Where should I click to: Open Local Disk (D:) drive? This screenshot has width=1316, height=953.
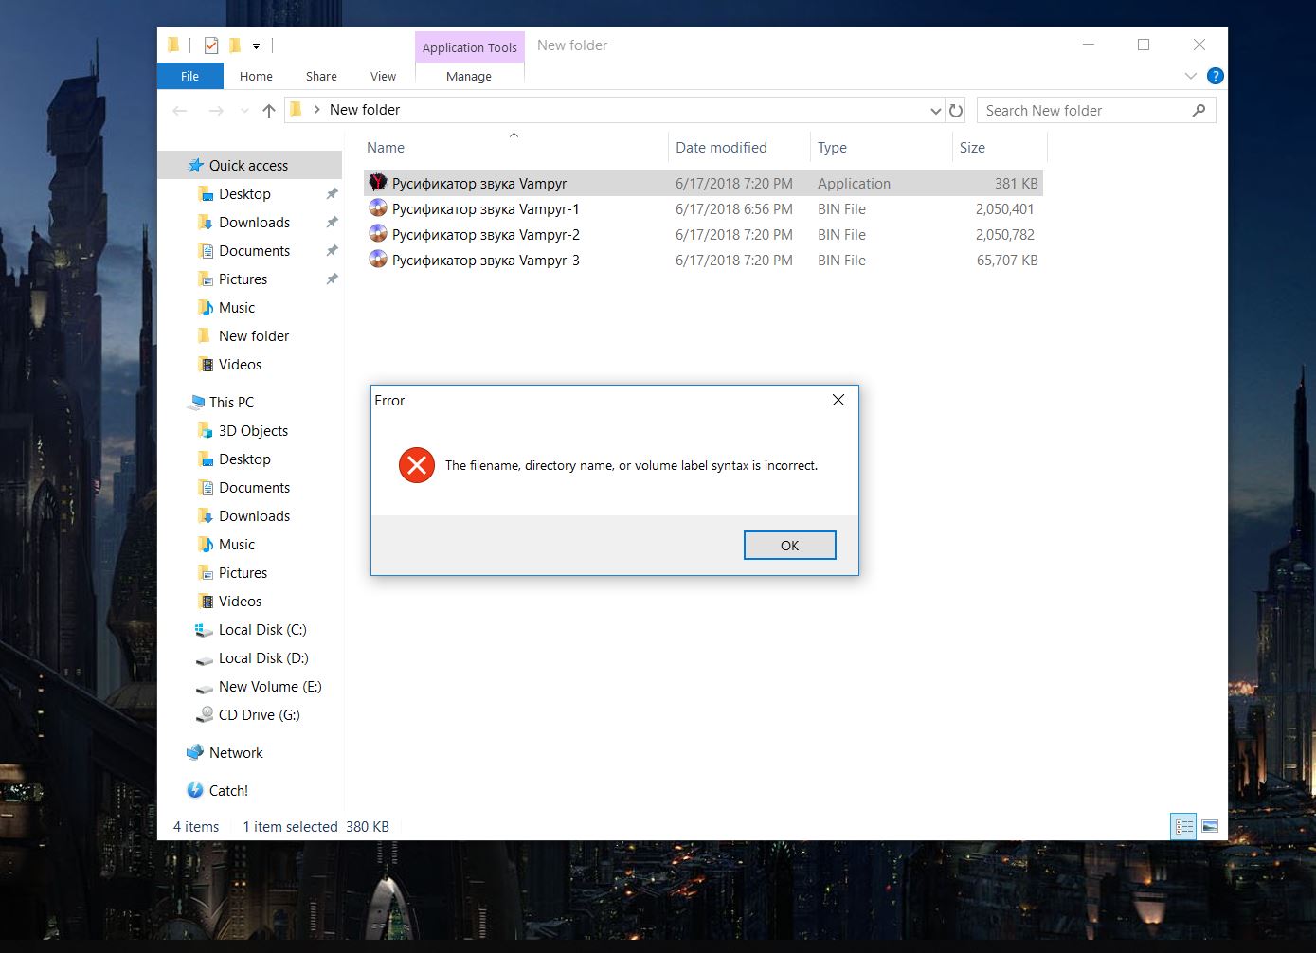tap(263, 657)
